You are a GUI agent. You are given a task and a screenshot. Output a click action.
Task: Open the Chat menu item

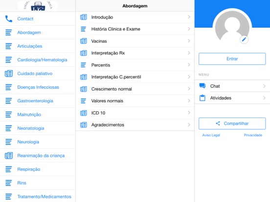tap(232, 86)
